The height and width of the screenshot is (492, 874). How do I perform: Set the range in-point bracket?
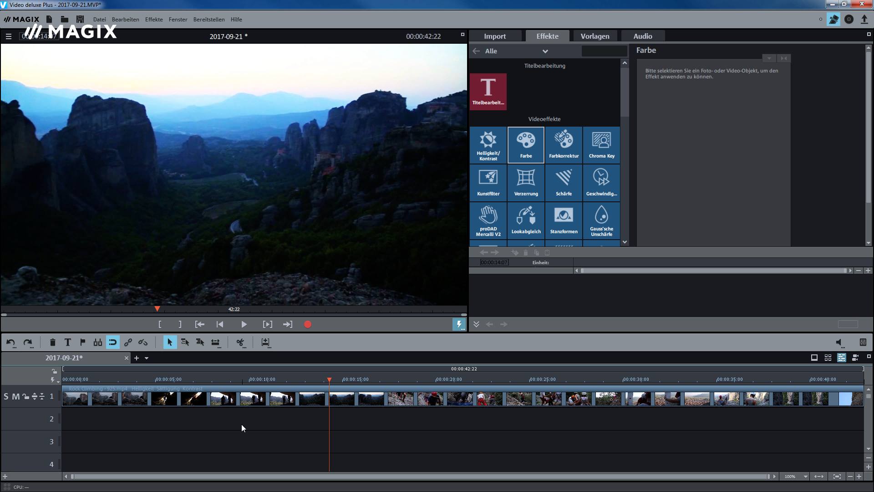160,324
